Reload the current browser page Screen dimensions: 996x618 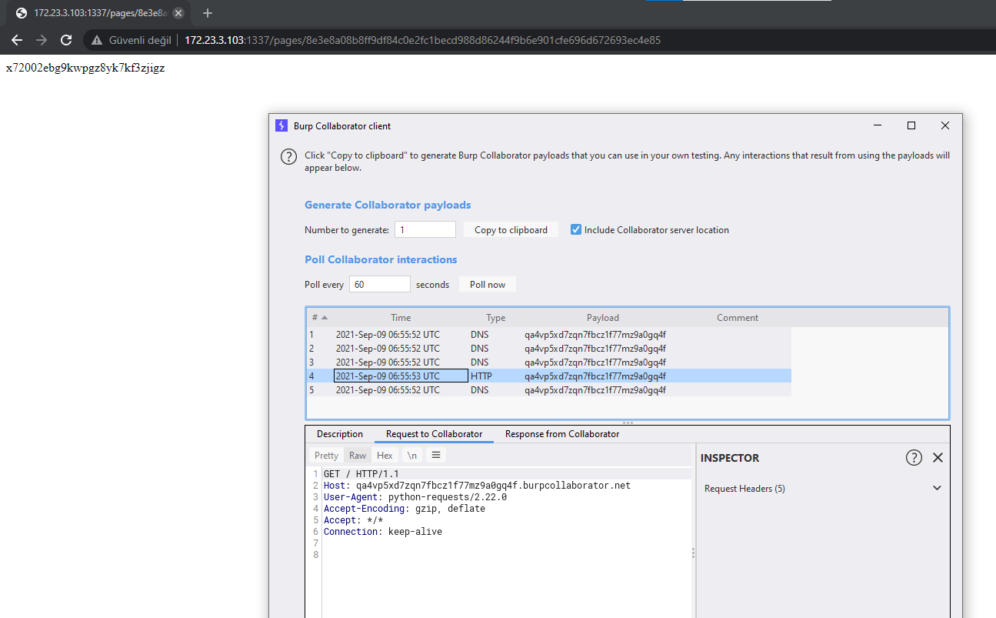(66, 40)
